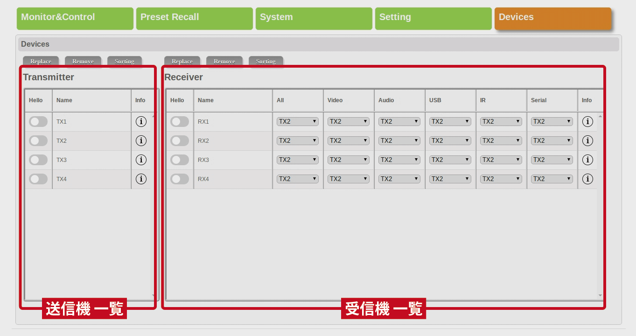Click the Receiver USB column header
This screenshot has height=336, width=636.
pos(450,100)
